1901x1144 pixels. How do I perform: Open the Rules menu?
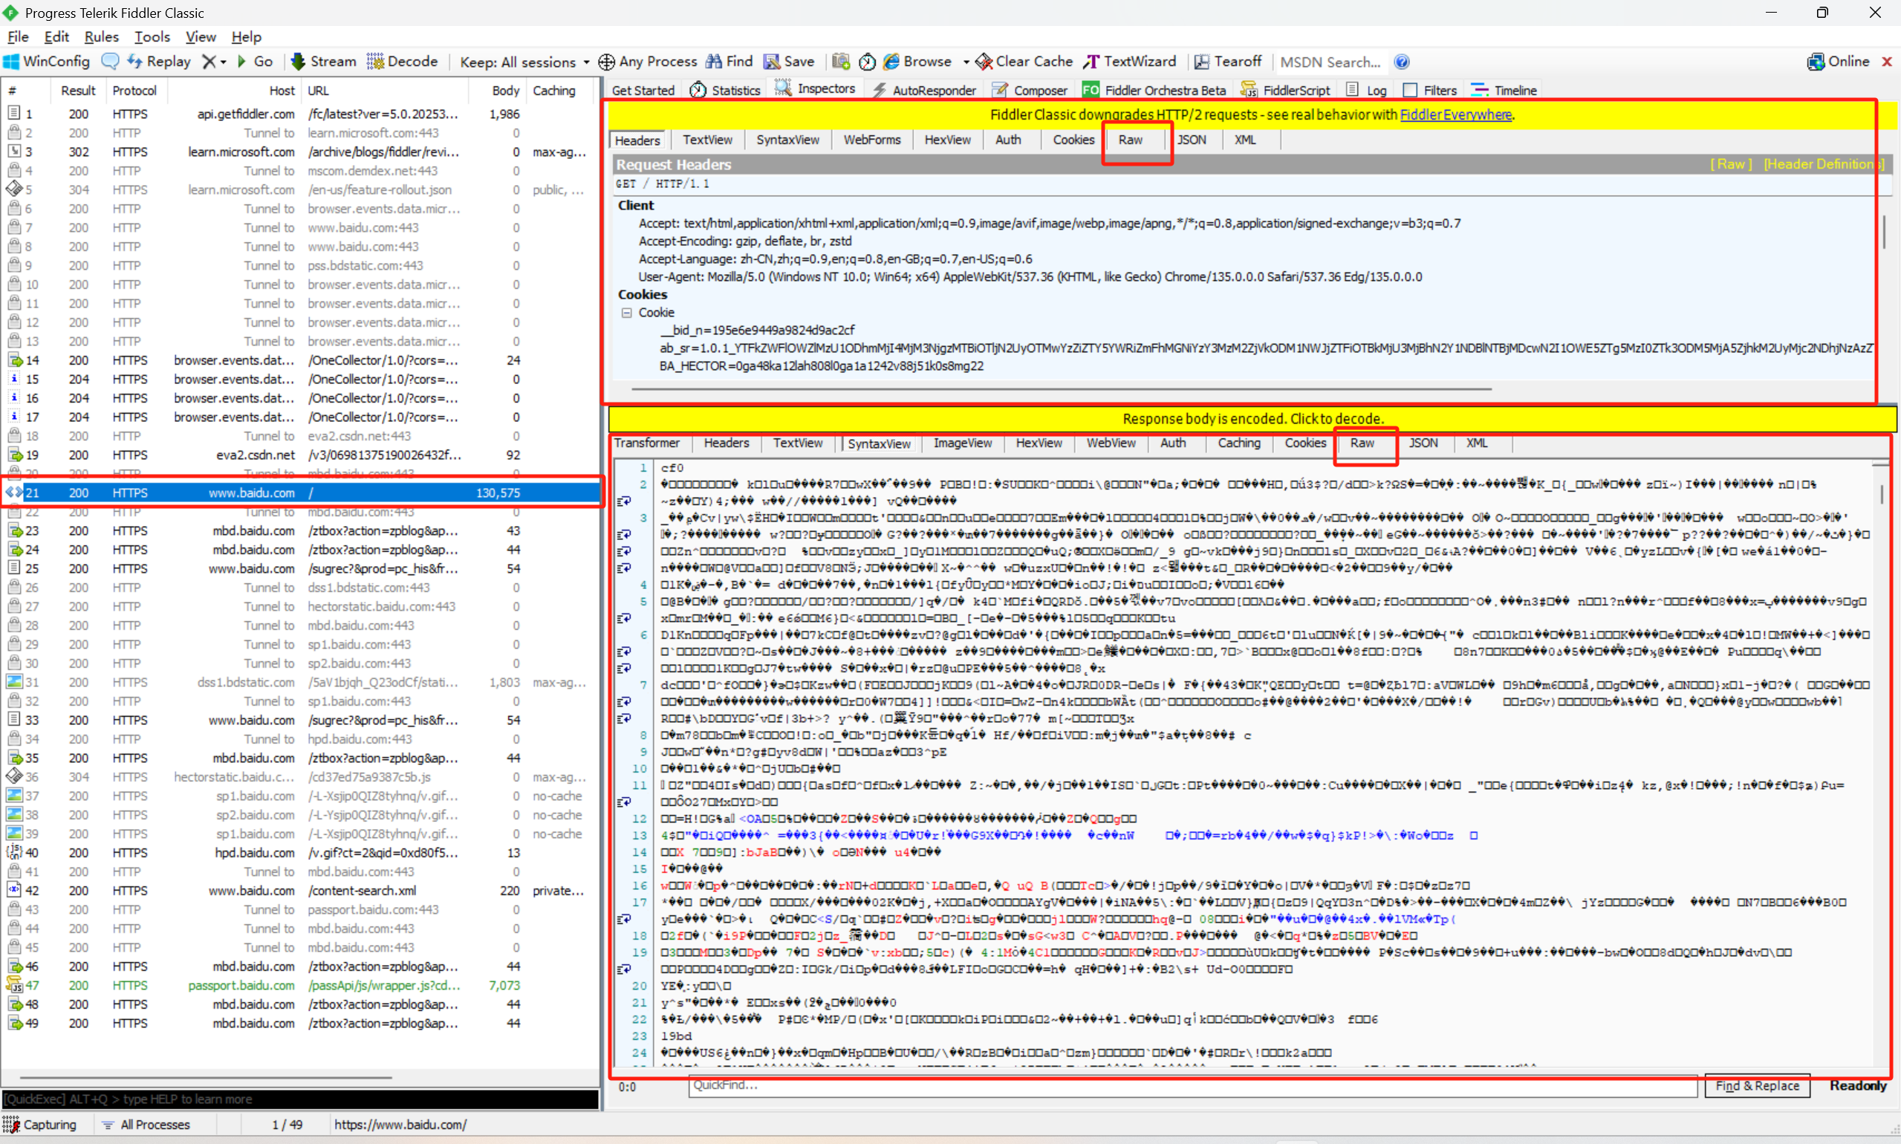point(101,36)
